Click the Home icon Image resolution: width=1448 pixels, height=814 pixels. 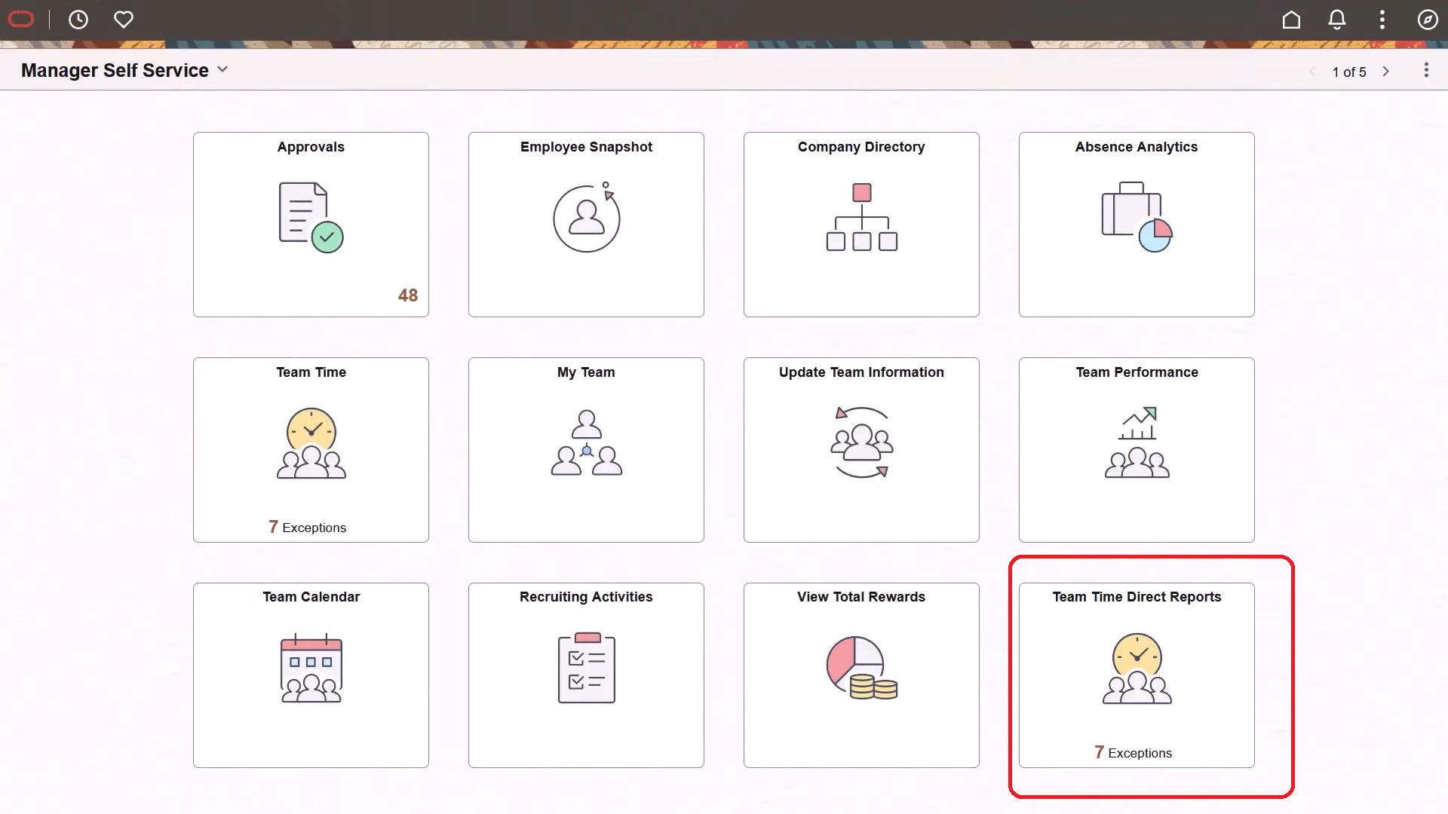1291,20
